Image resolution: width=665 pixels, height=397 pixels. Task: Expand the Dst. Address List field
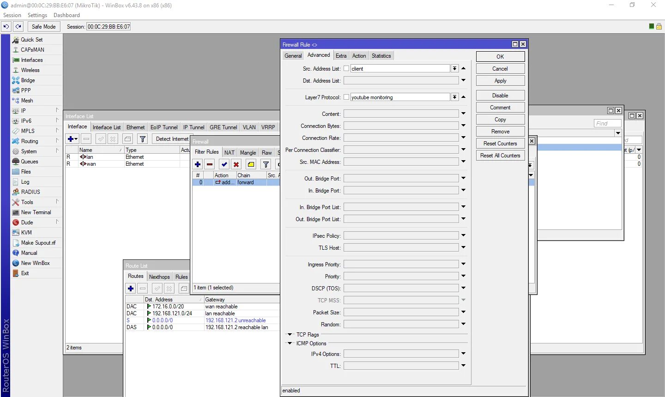click(x=463, y=80)
